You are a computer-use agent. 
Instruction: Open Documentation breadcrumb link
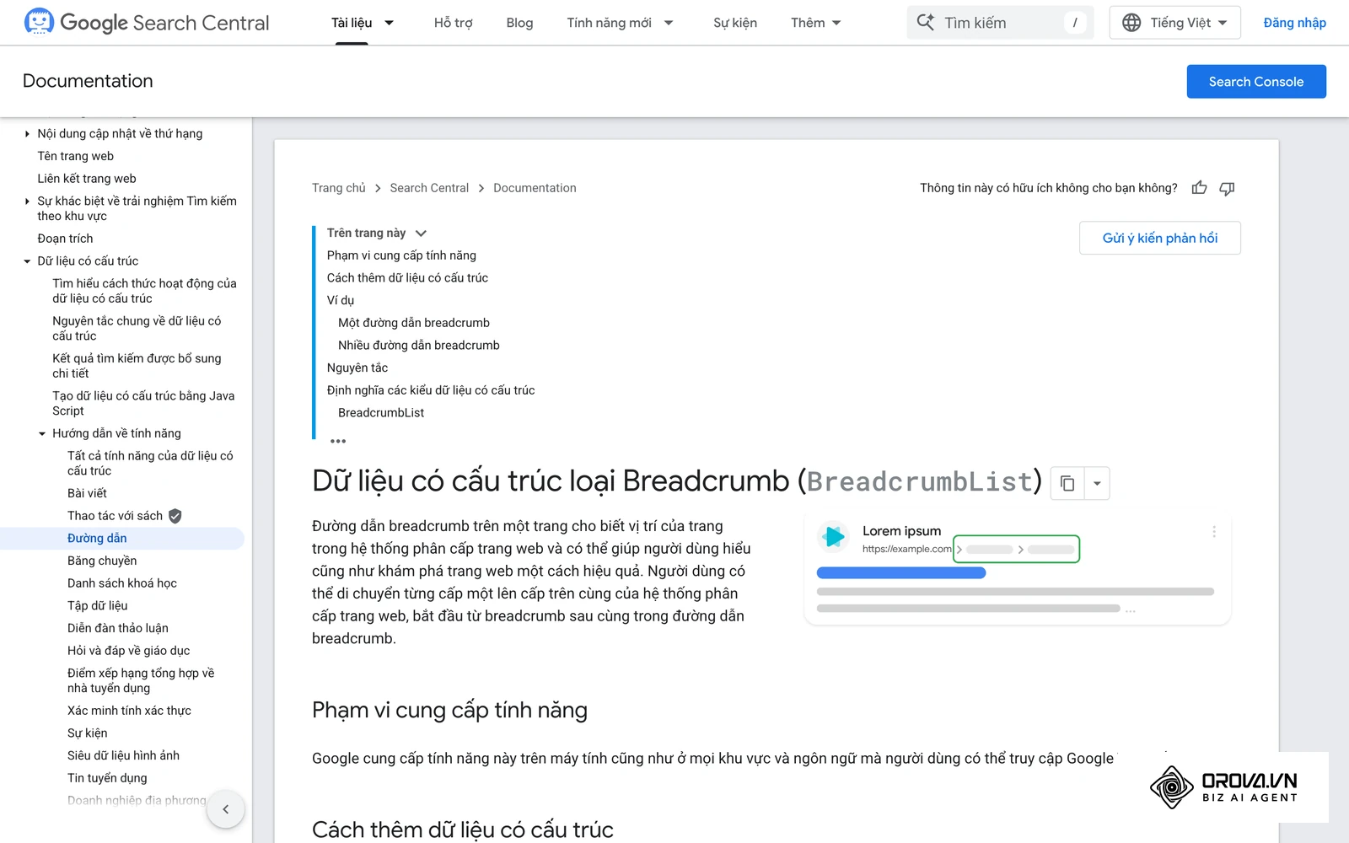pos(535,188)
